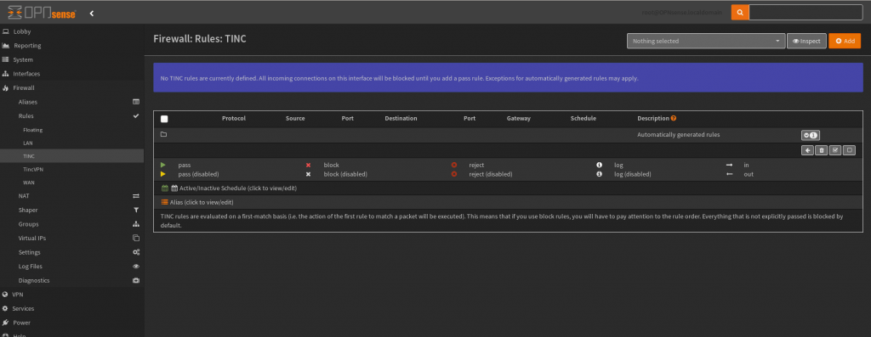Click the Groups sitemap icon

pos(135,224)
